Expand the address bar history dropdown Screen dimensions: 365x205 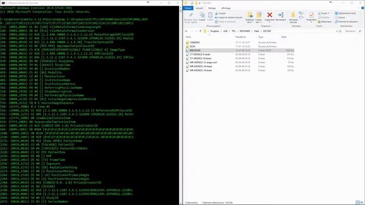(336, 31)
